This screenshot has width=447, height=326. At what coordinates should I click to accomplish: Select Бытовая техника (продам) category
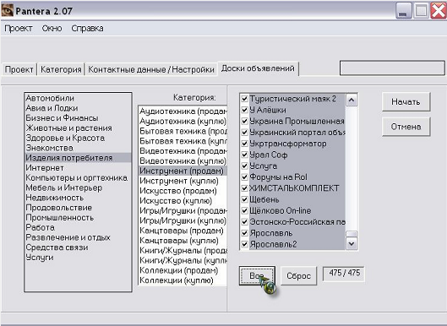pyautogui.click(x=183, y=131)
